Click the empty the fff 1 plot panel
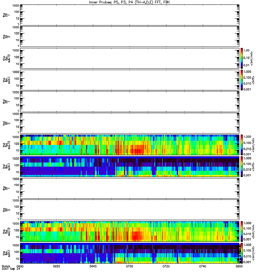 click(x=130, y=188)
